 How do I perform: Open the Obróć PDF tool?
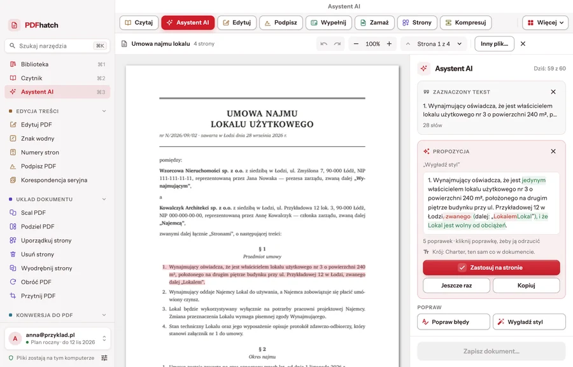tap(57, 282)
